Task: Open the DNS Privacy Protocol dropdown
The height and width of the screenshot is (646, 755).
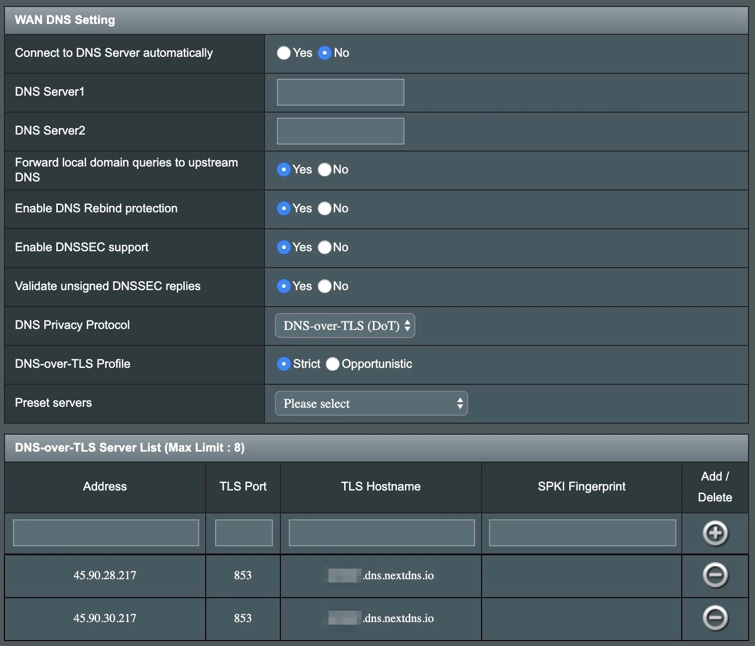Action: [x=345, y=325]
